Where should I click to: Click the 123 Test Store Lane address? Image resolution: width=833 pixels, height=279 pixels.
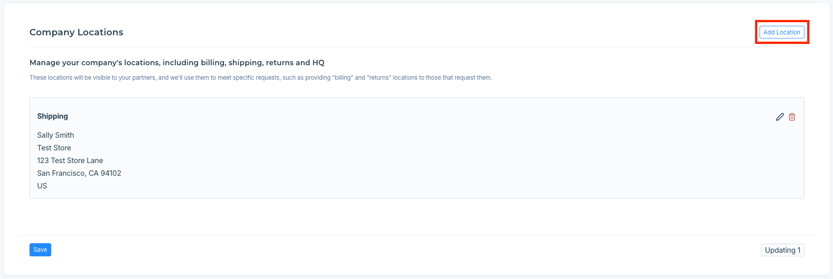[70, 160]
